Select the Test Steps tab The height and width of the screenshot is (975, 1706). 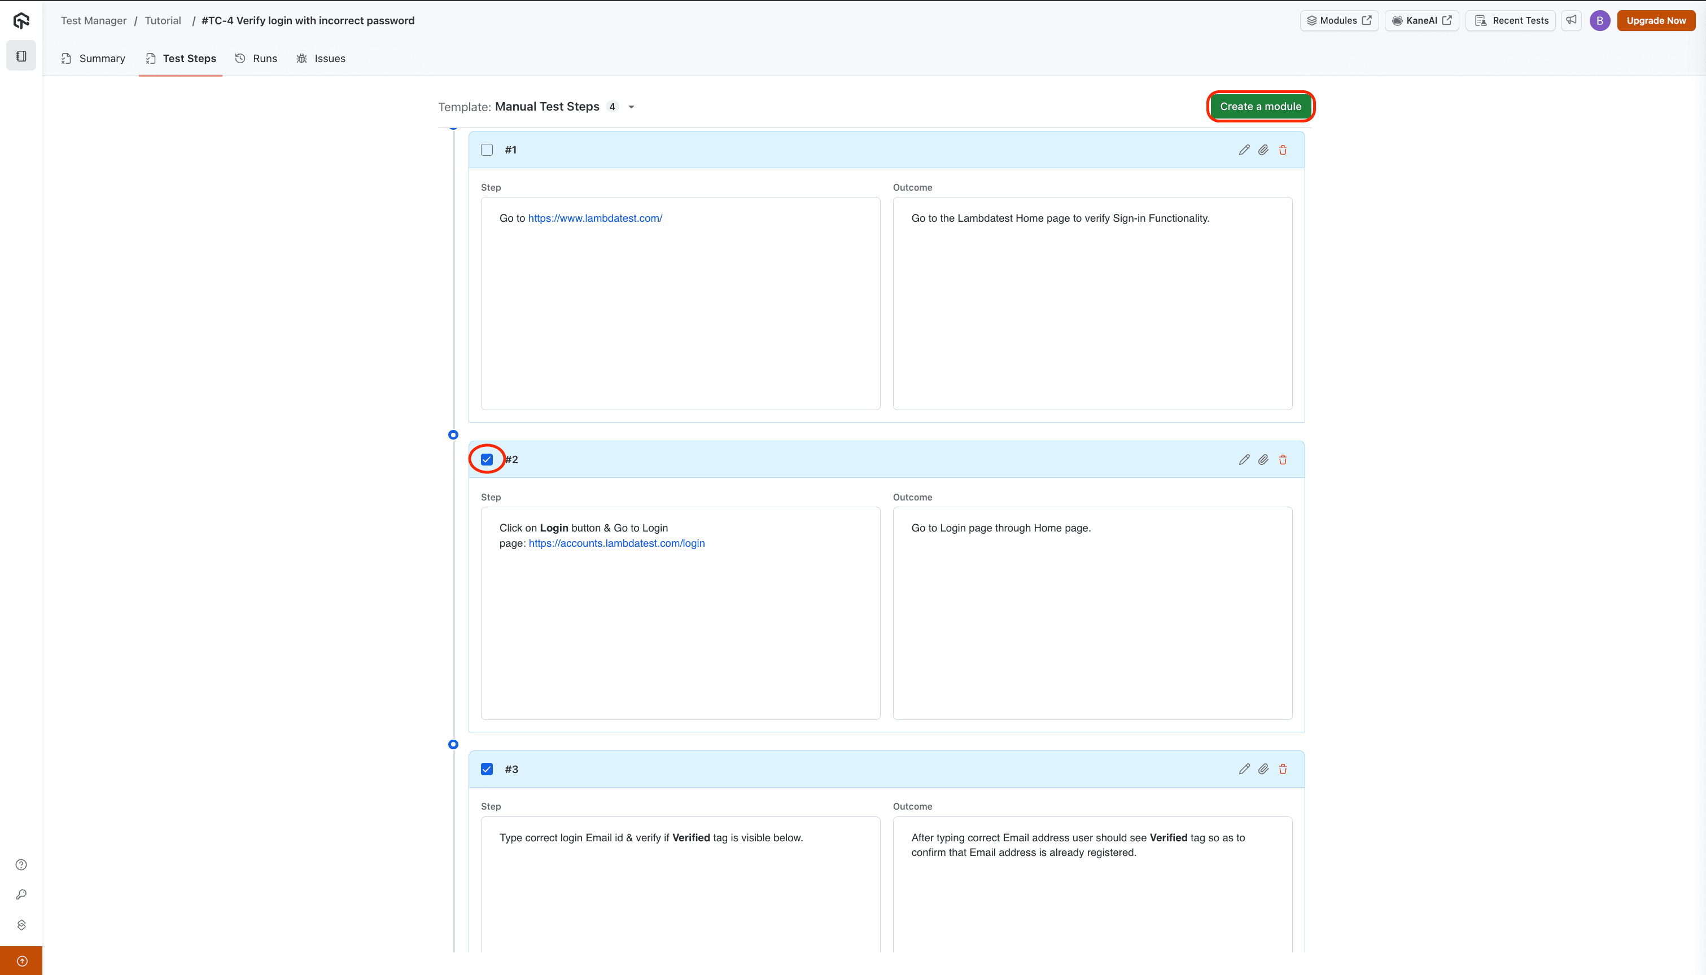pyautogui.click(x=181, y=58)
